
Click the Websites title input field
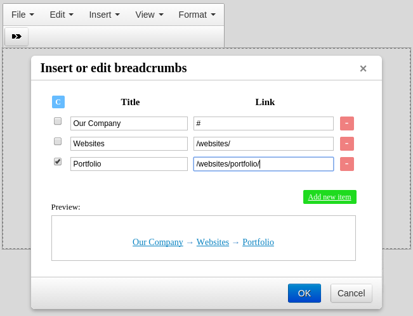click(x=129, y=144)
